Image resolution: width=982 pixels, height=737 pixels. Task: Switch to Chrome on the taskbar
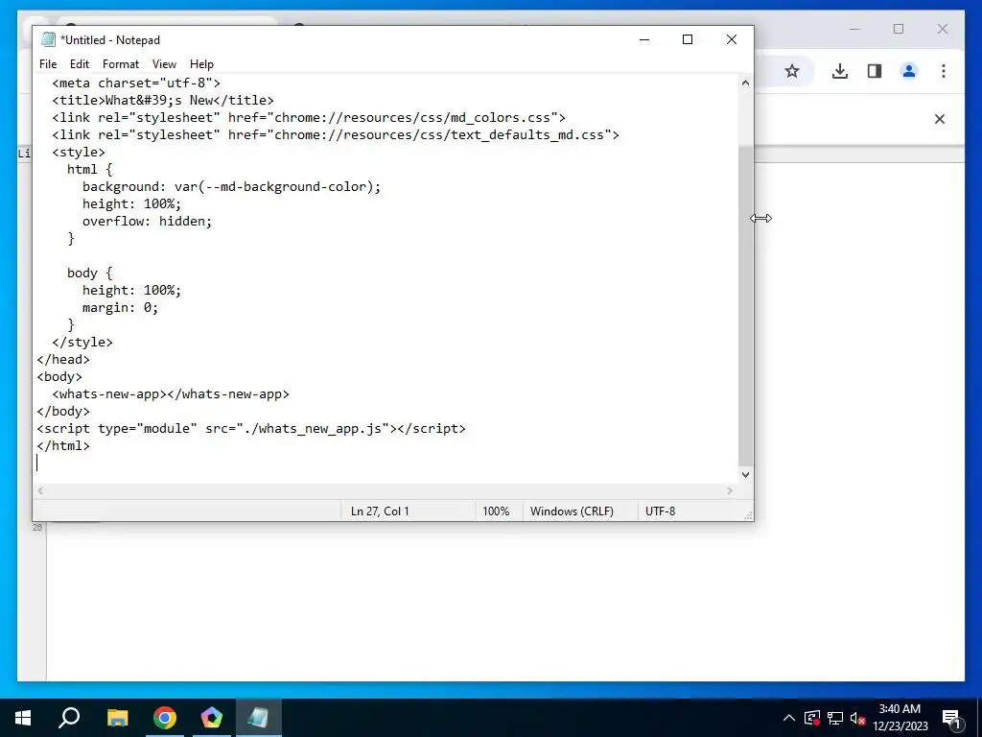coord(165,718)
